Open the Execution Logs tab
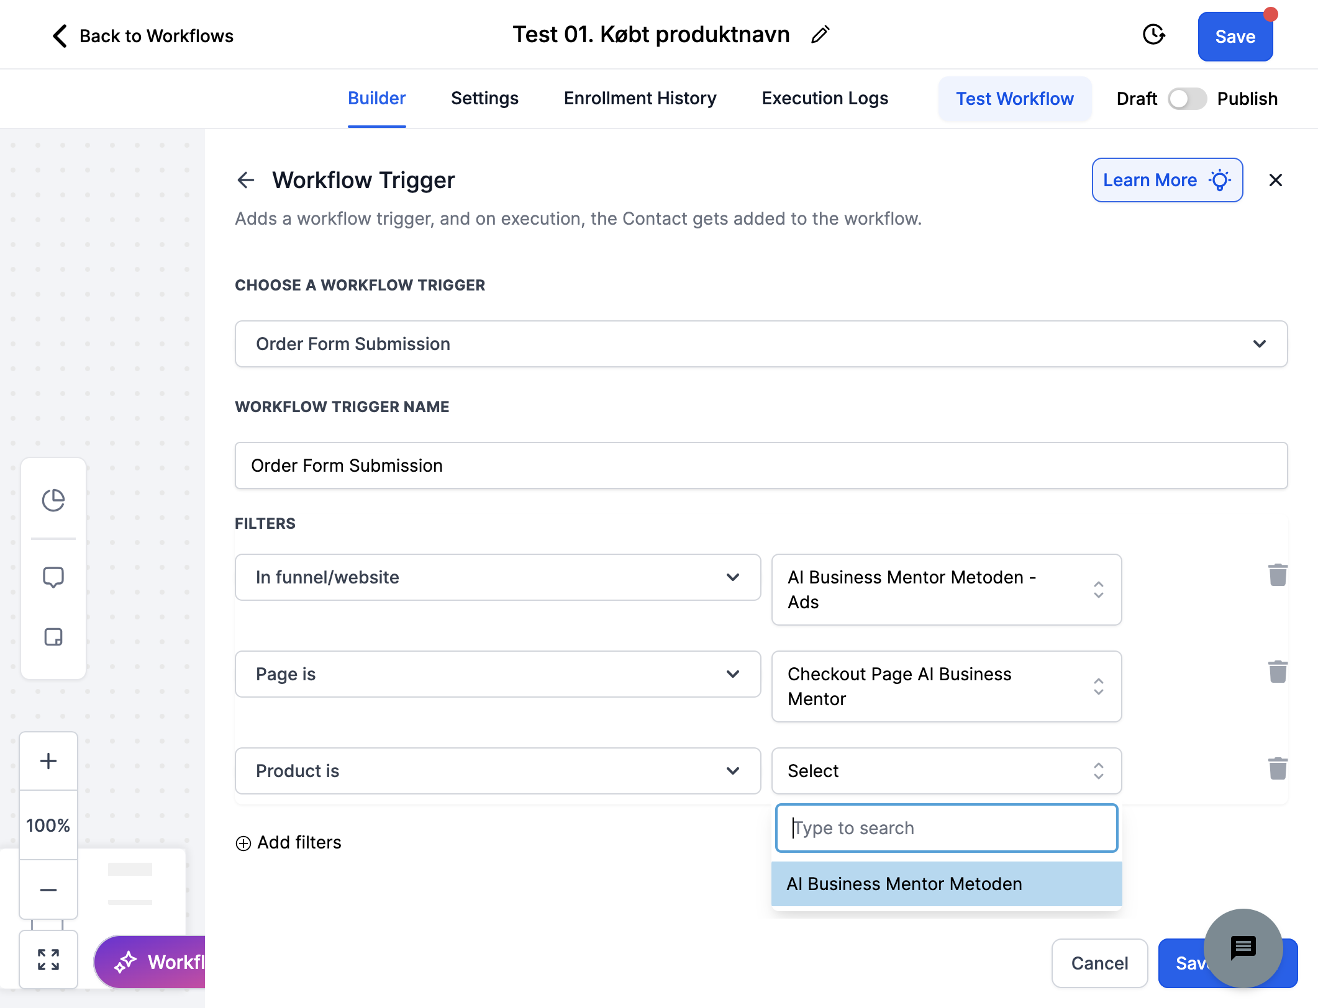1318x1008 pixels. coord(825,98)
